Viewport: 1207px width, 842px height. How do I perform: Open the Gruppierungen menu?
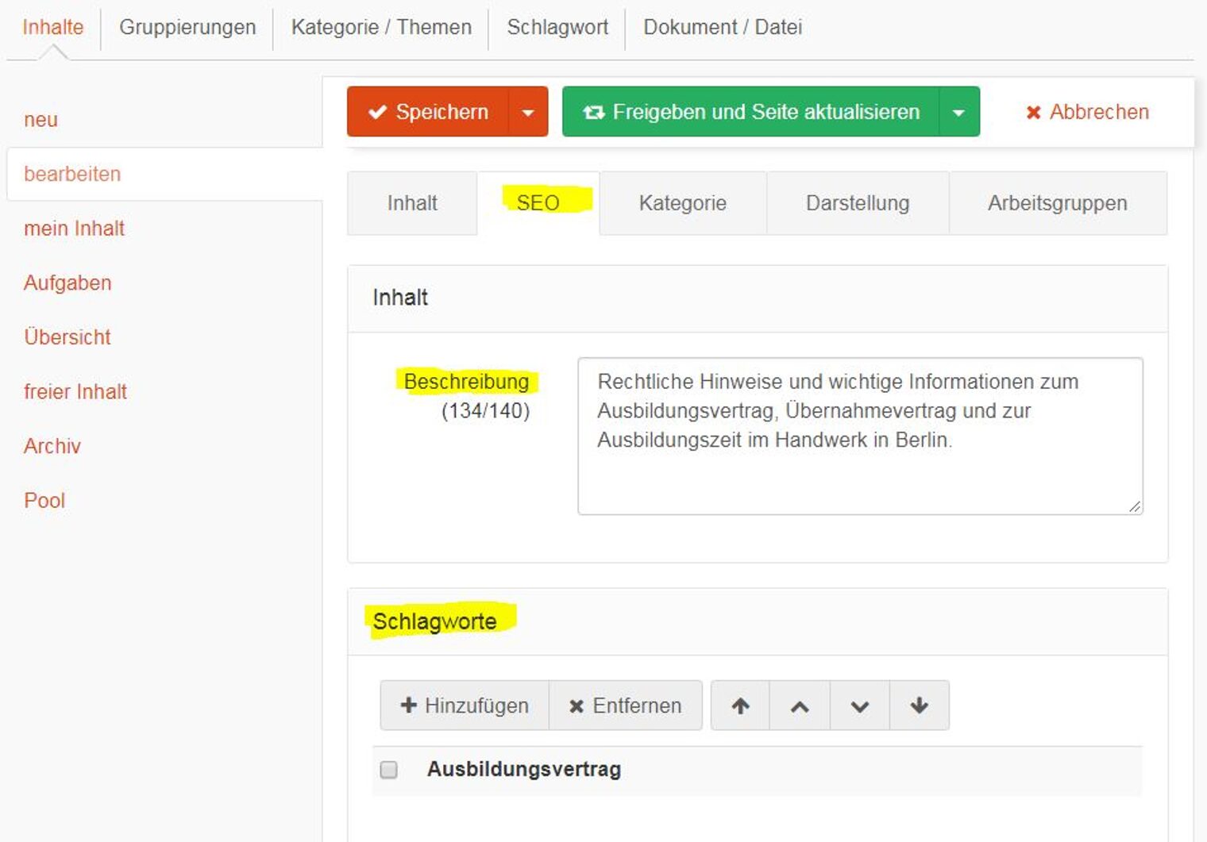pos(187,26)
